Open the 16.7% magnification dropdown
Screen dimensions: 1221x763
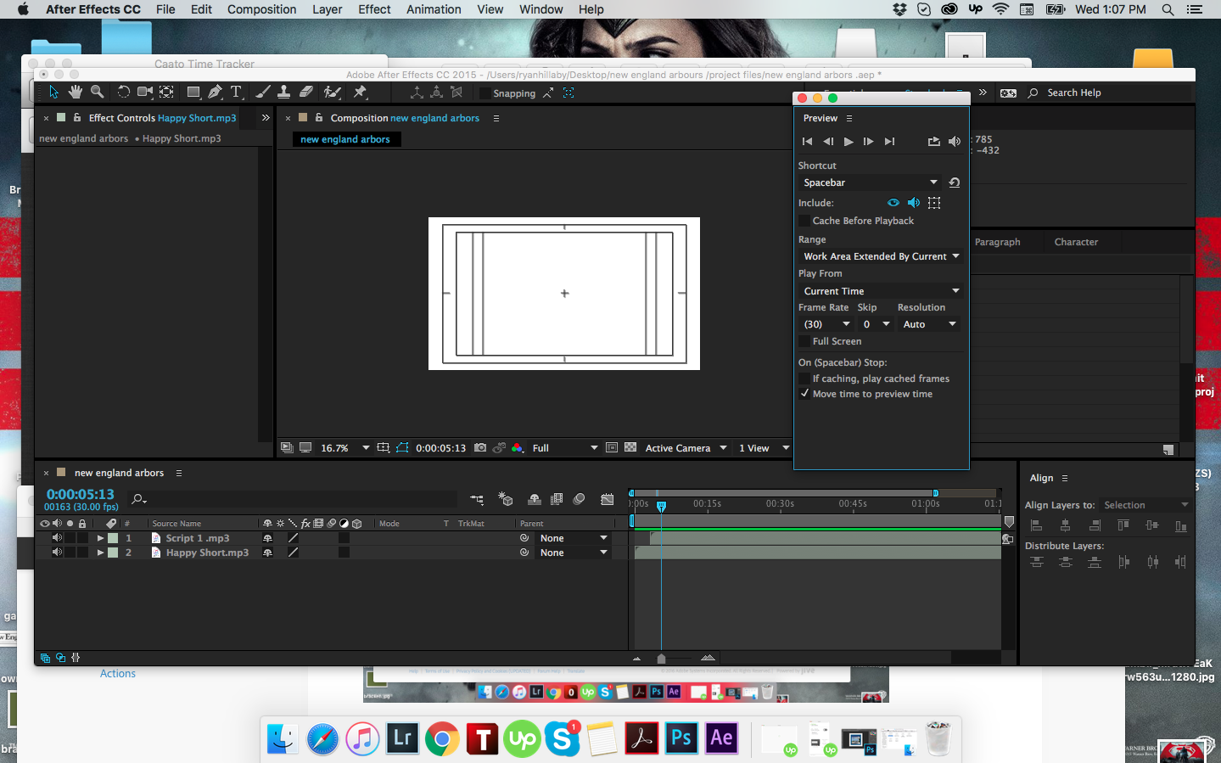pyautogui.click(x=344, y=448)
